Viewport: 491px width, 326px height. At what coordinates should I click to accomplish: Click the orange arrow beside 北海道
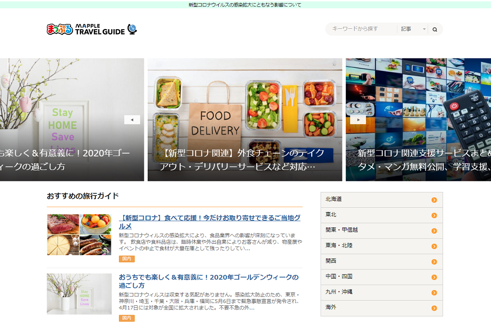(434, 200)
